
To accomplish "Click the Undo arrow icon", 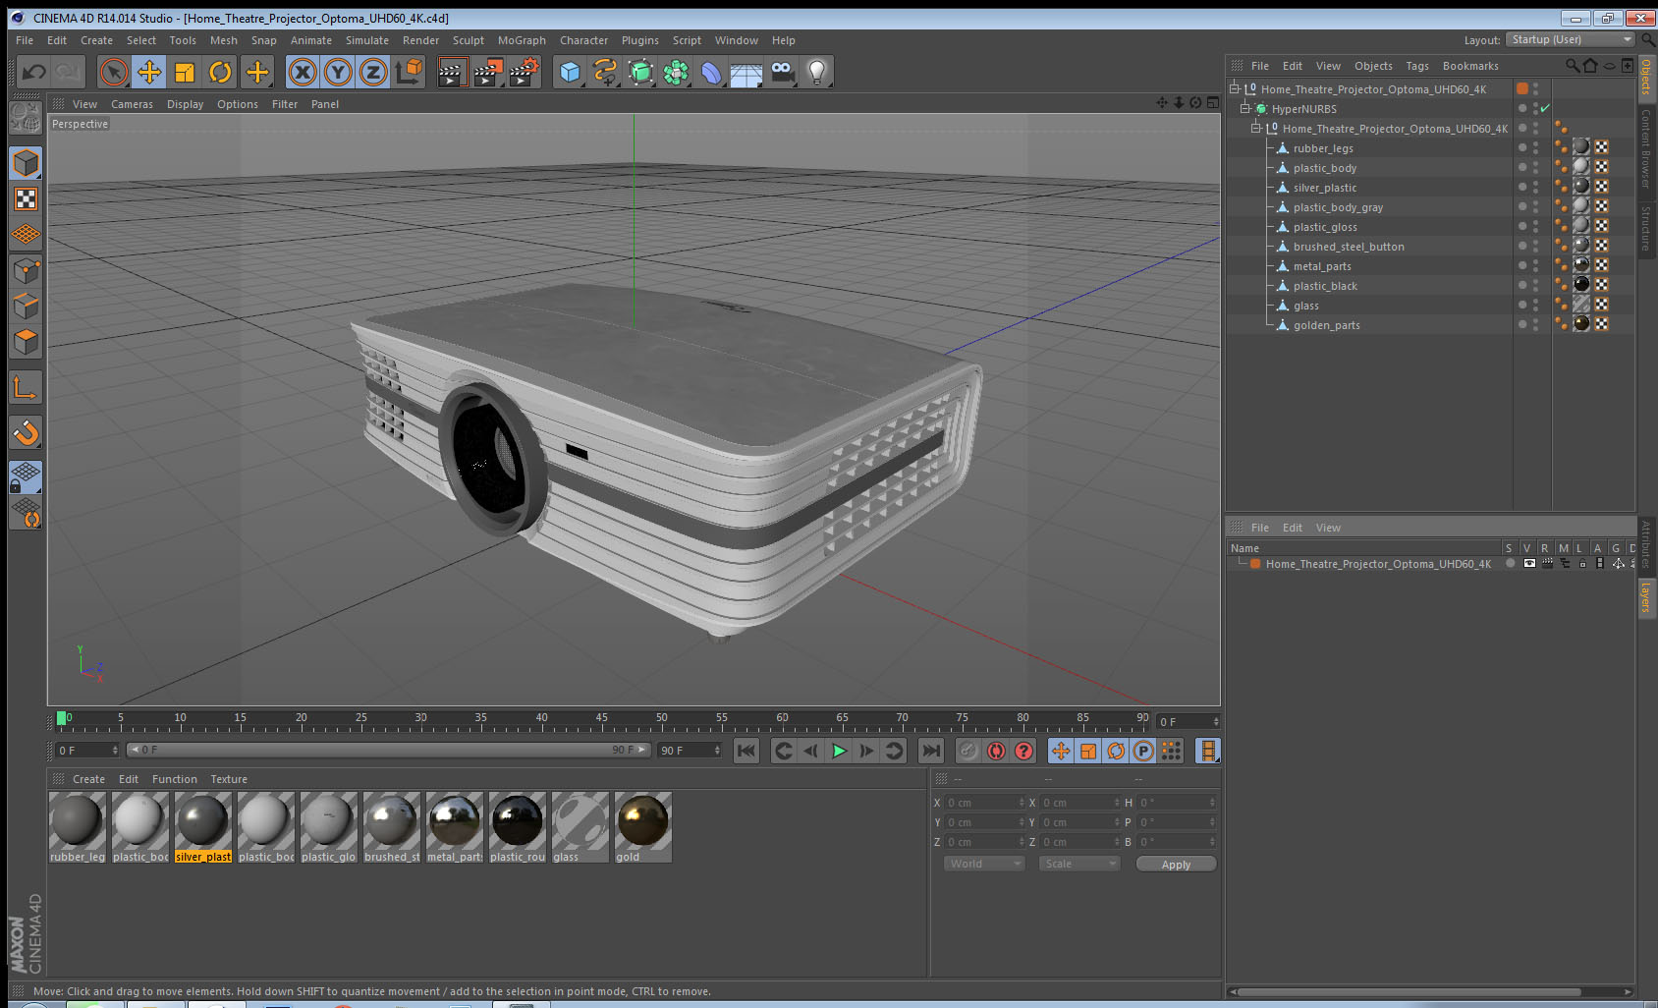I will click(x=33, y=72).
